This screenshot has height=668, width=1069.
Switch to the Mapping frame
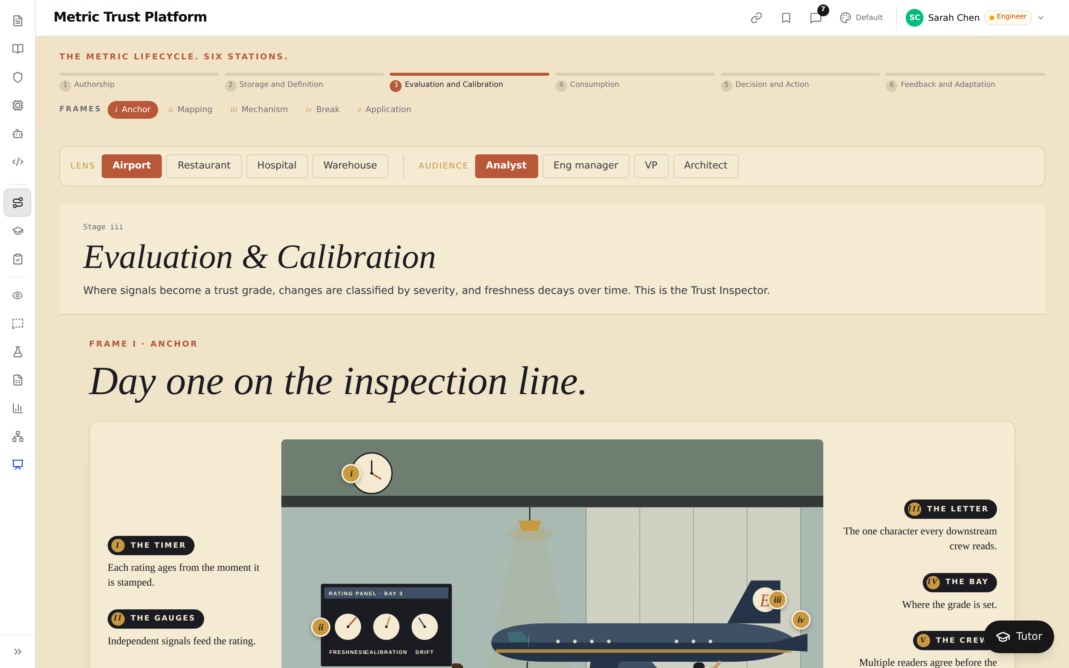tap(190, 109)
